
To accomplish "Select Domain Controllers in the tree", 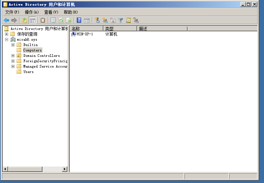I will pyautogui.click(x=42, y=56).
